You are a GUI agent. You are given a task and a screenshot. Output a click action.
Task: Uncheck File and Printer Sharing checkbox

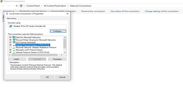10,40
